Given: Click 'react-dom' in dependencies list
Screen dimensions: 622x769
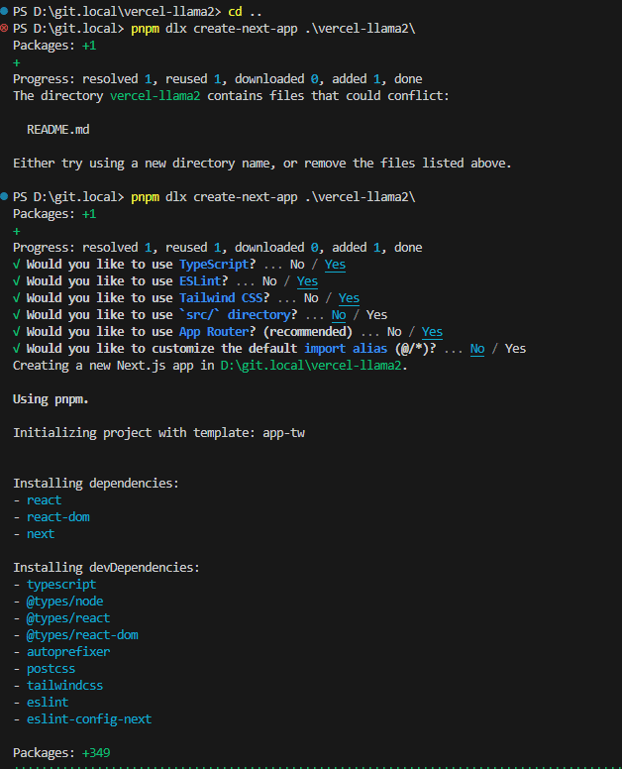Looking at the screenshot, I should click(x=58, y=517).
